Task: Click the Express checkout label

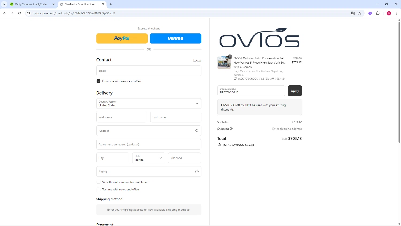Action: [149, 29]
